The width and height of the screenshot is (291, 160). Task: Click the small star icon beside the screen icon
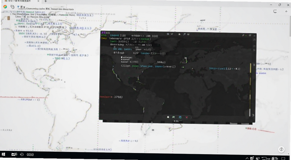pyautogui.click(x=286, y=12)
